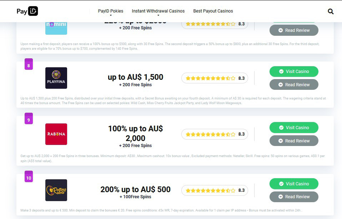Expand the PayID Pokies dropdown menu
The height and width of the screenshot is (219, 342).
pyautogui.click(x=111, y=11)
